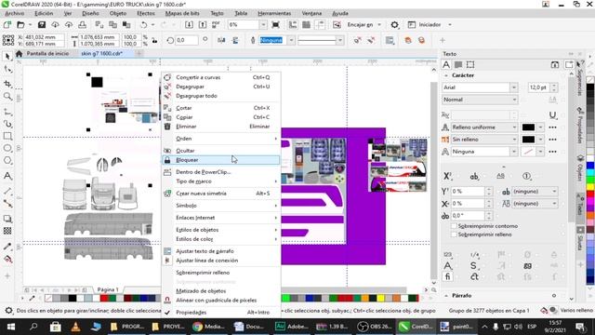Open the Iniciador dropdown

[x=450, y=25]
